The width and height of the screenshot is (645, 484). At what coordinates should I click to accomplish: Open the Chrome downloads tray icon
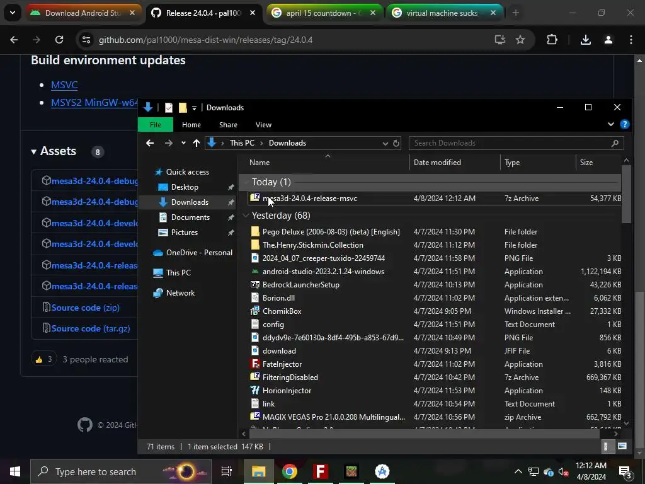pyautogui.click(x=585, y=40)
